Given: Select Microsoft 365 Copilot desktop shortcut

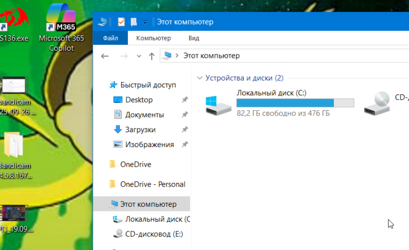Looking at the screenshot, I should pyautogui.click(x=61, y=27).
